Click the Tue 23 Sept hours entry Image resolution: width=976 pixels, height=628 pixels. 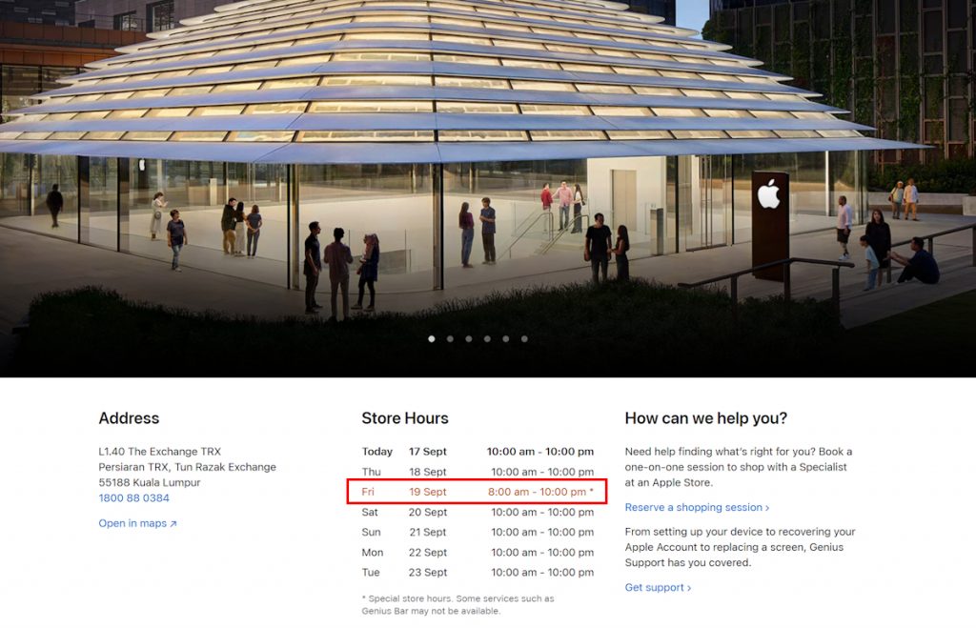478,573
